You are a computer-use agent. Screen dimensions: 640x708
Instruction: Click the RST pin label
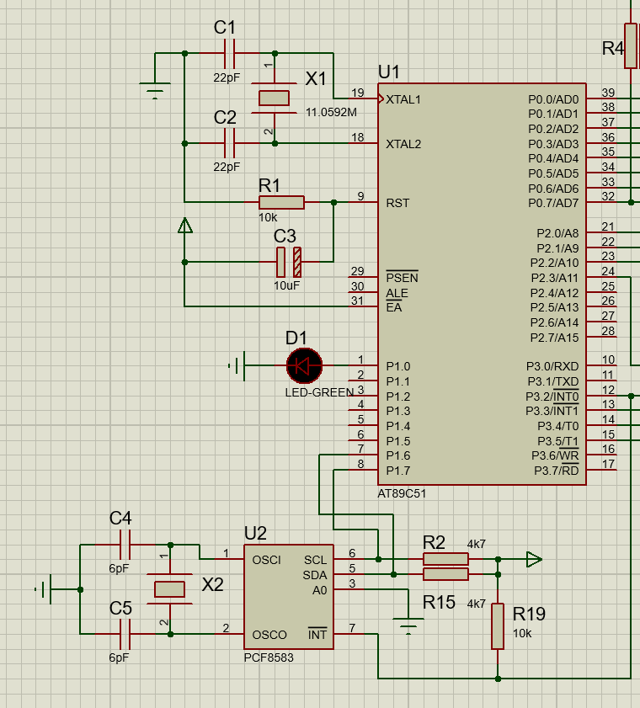click(397, 203)
